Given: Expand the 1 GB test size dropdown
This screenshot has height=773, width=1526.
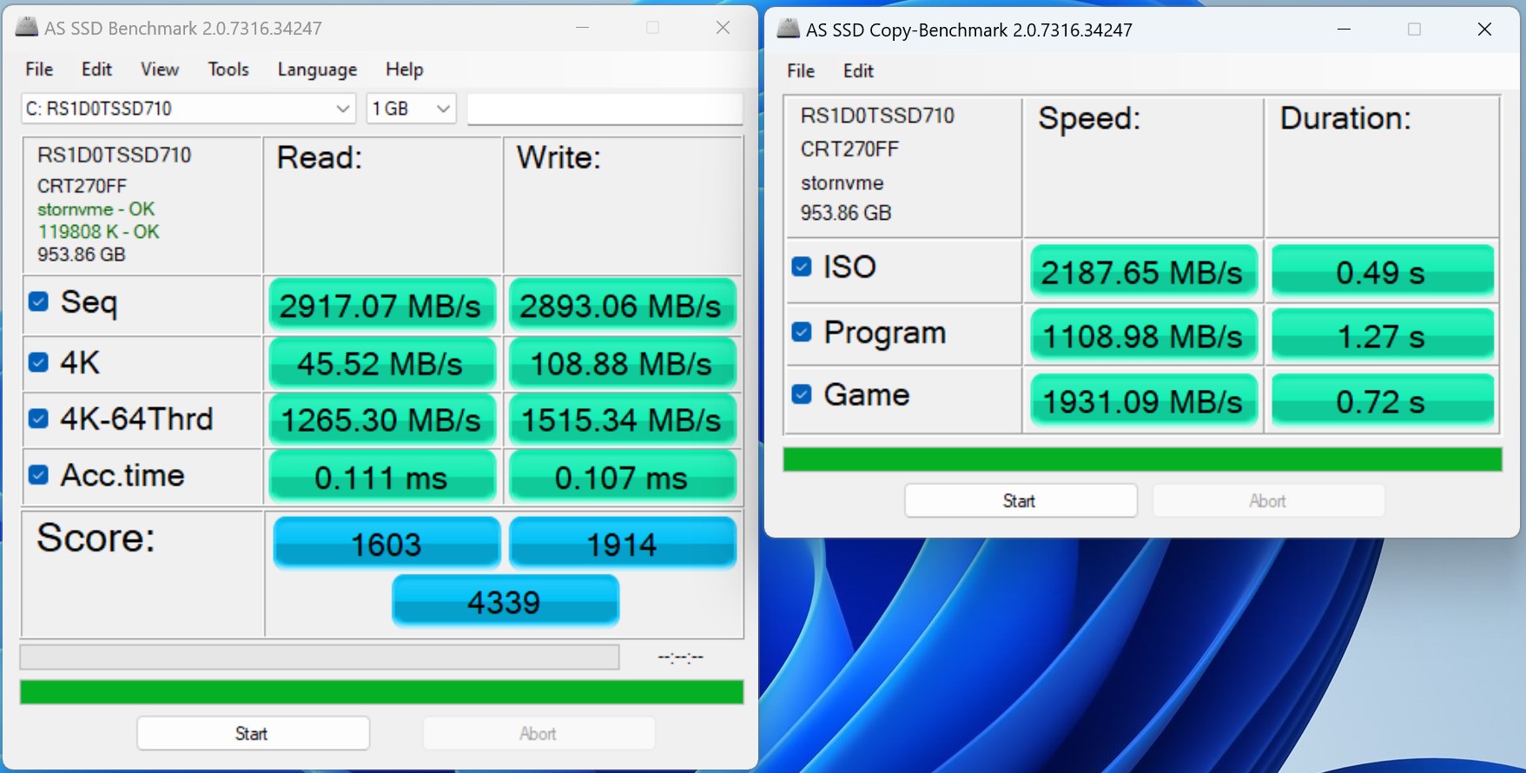Looking at the screenshot, I should coord(411,109).
